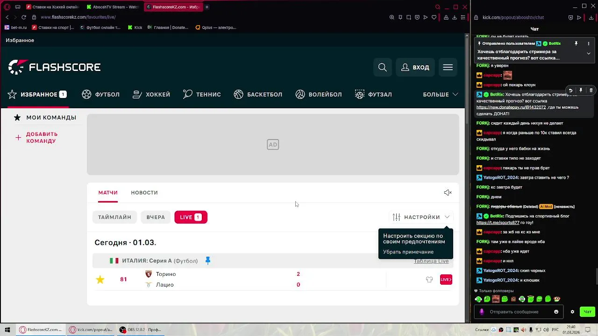Open the Flashscore hamburger menu
598x336 pixels.
[x=448, y=67]
